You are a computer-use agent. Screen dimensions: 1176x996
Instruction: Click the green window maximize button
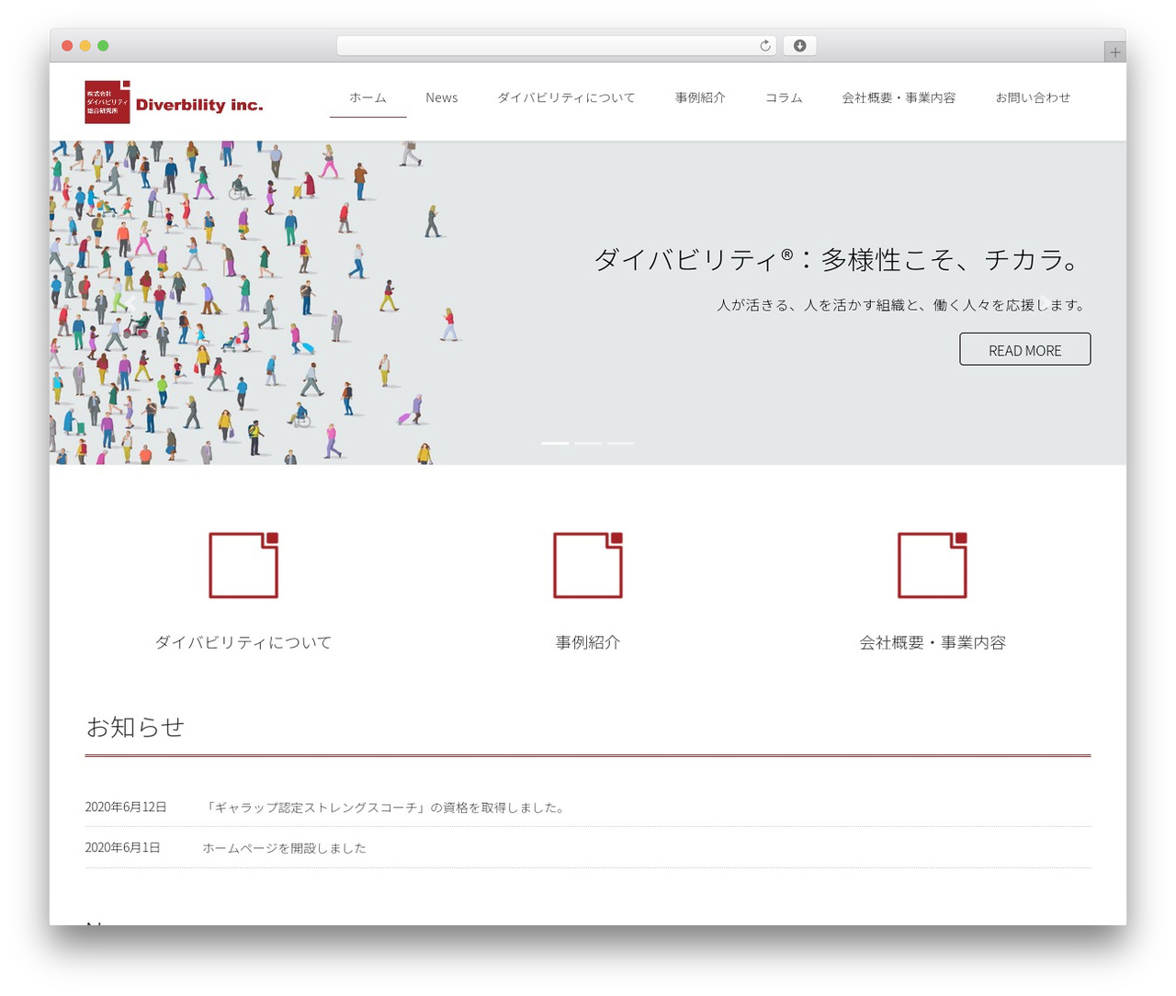point(103,46)
